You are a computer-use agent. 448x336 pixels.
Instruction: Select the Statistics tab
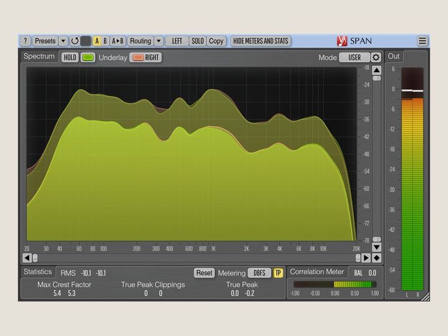point(38,272)
